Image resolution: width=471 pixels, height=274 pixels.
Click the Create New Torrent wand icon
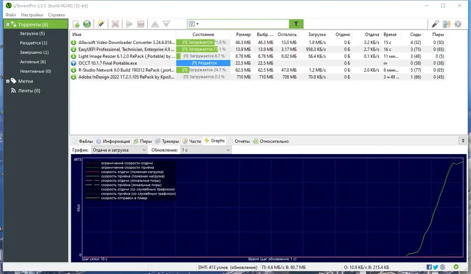point(101,24)
